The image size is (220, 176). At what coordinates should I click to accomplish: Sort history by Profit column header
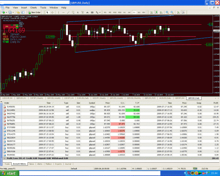click(210, 103)
